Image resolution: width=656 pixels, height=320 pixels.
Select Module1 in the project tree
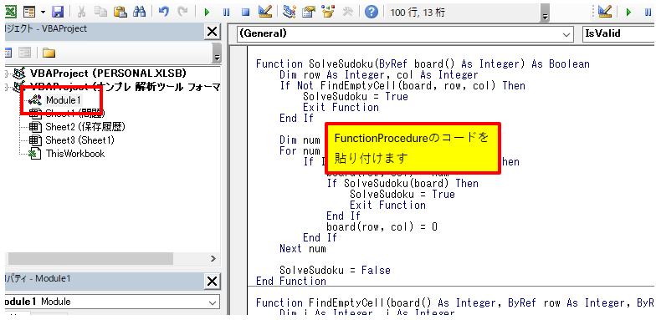tap(64, 100)
